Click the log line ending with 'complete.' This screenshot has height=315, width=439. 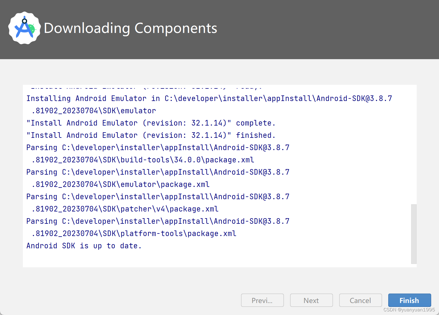(x=151, y=123)
